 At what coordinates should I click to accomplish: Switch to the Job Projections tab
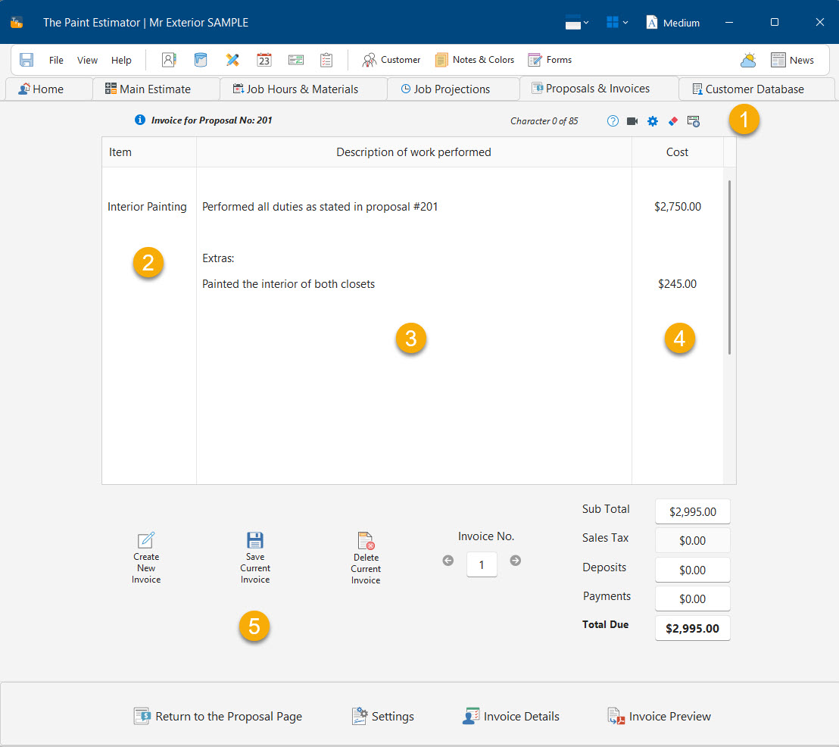[453, 88]
